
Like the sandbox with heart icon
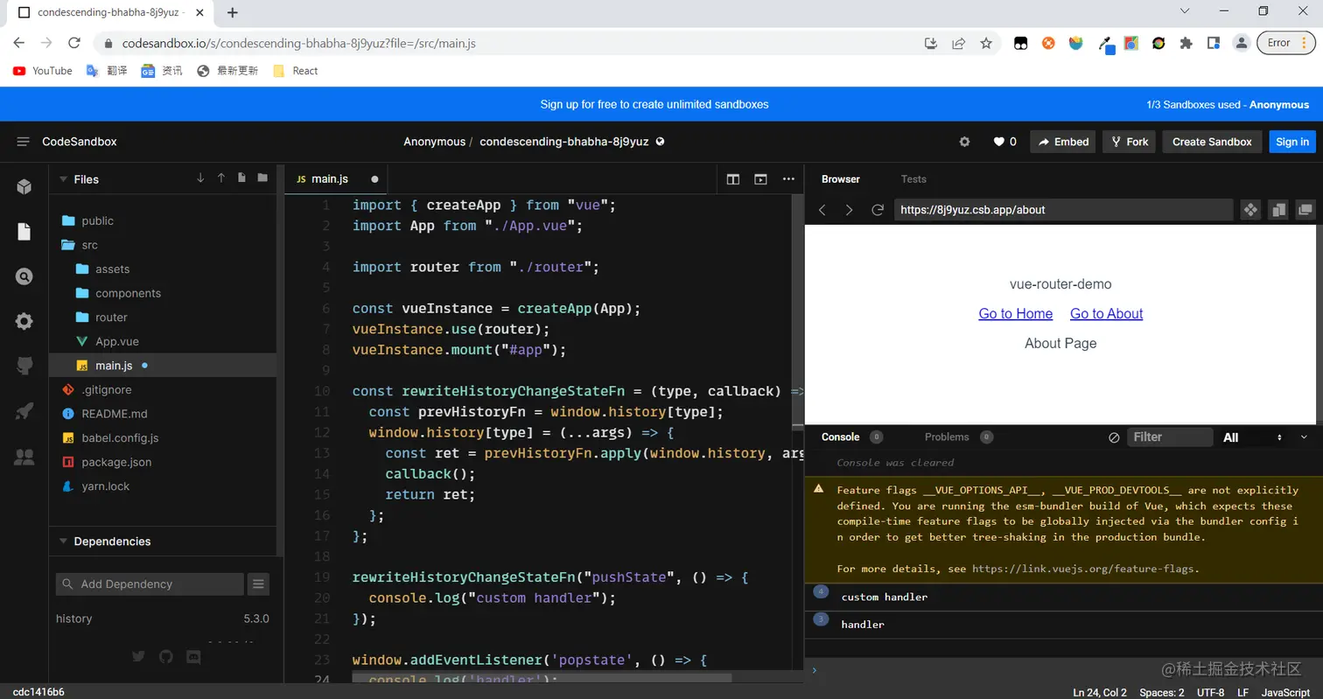tap(998, 142)
